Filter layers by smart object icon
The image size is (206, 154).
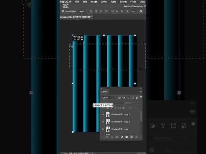coord(137,98)
